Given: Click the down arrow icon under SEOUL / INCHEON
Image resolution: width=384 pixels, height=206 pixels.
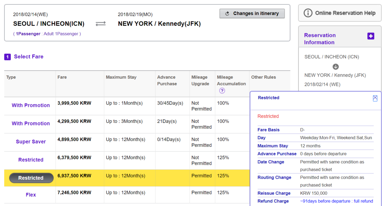Looking at the screenshot, I should pos(336,67).
